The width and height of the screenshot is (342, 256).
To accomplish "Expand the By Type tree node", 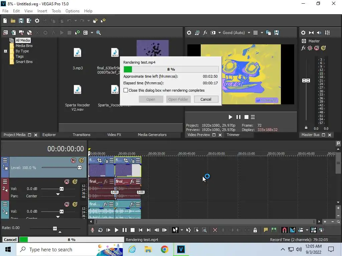I will [x=5, y=51].
